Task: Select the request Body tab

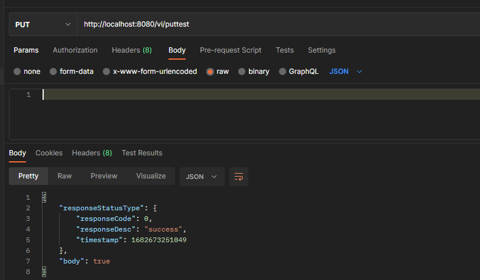Action: [x=177, y=50]
